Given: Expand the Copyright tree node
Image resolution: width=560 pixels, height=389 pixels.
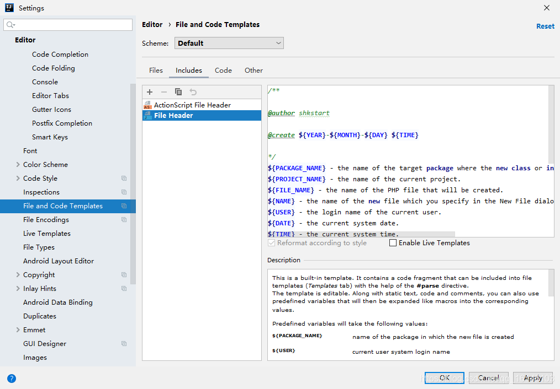Looking at the screenshot, I should point(18,274).
